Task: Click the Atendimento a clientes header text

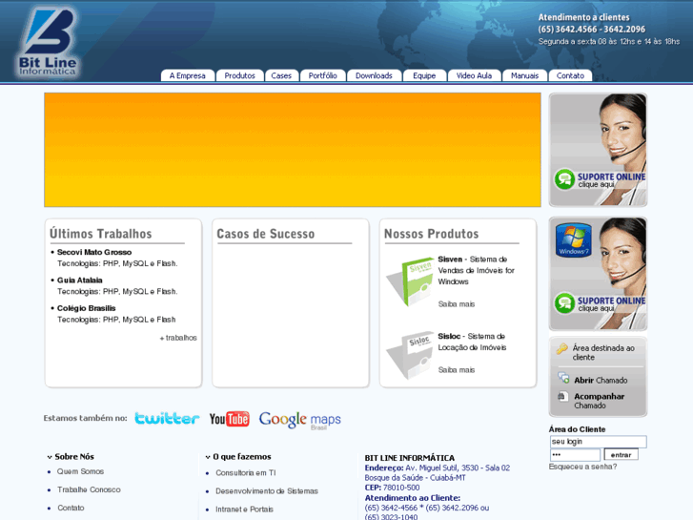Action: pyautogui.click(x=583, y=17)
